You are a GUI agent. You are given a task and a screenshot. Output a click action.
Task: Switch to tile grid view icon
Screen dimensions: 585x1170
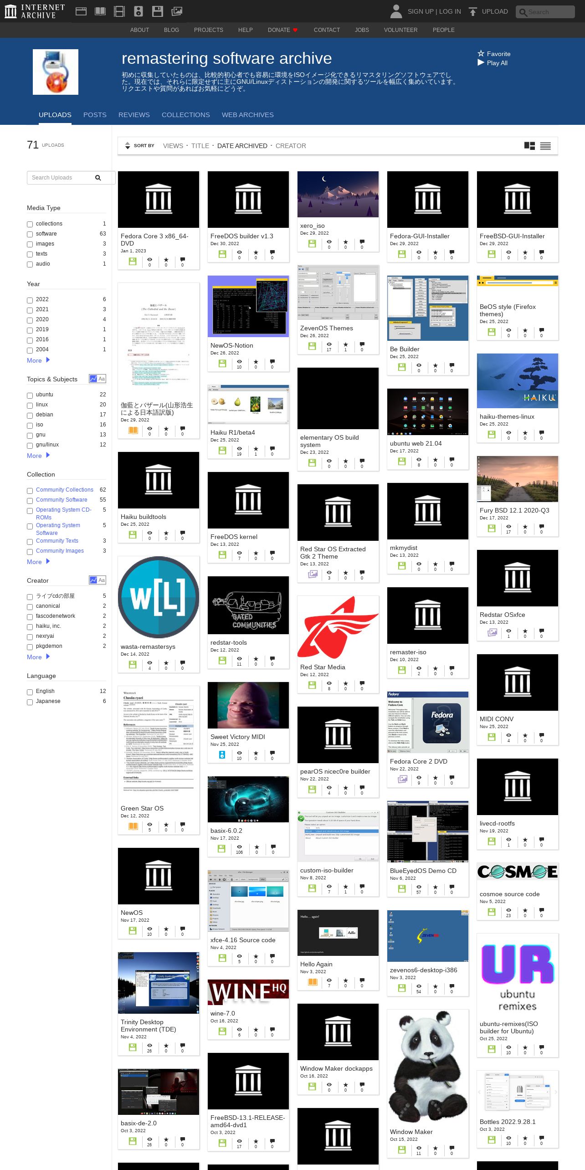click(529, 146)
